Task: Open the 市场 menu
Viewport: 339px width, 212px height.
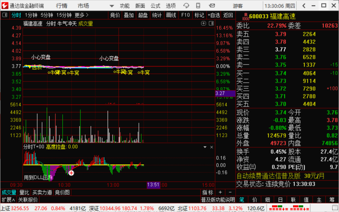Action: pyautogui.click(x=83, y=6)
